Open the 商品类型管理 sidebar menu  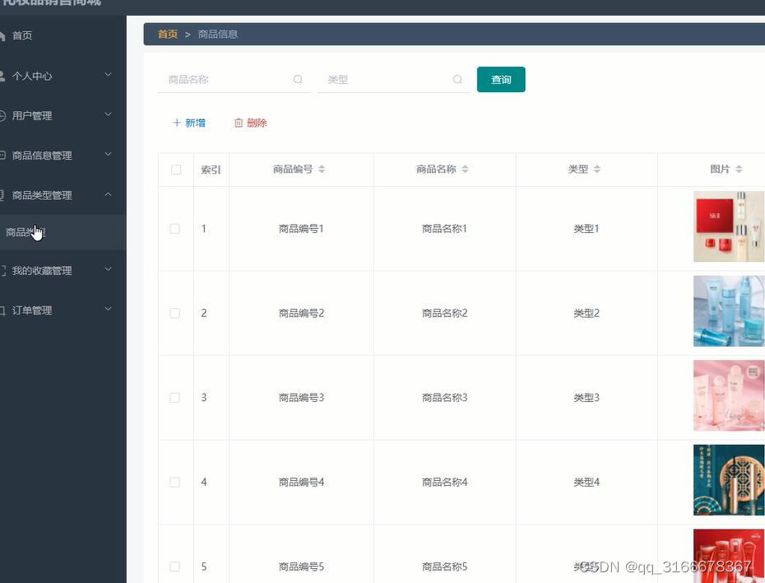click(63, 195)
